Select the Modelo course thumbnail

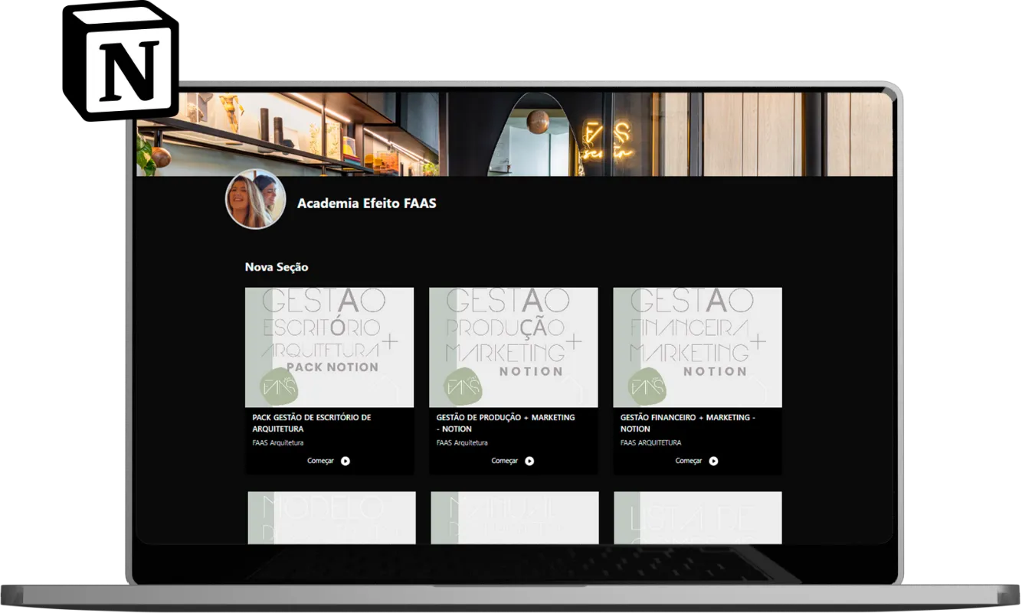pyautogui.click(x=331, y=517)
